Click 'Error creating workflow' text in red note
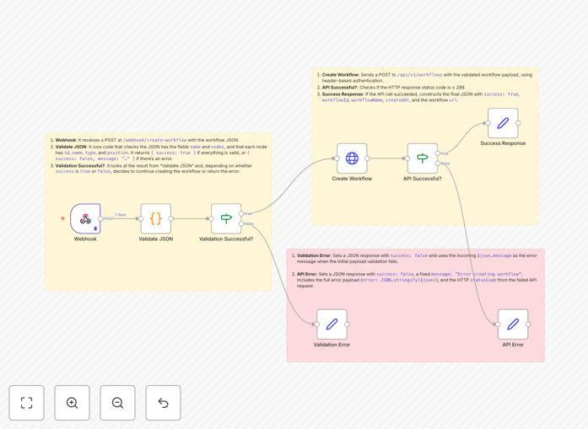 pos(488,274)
